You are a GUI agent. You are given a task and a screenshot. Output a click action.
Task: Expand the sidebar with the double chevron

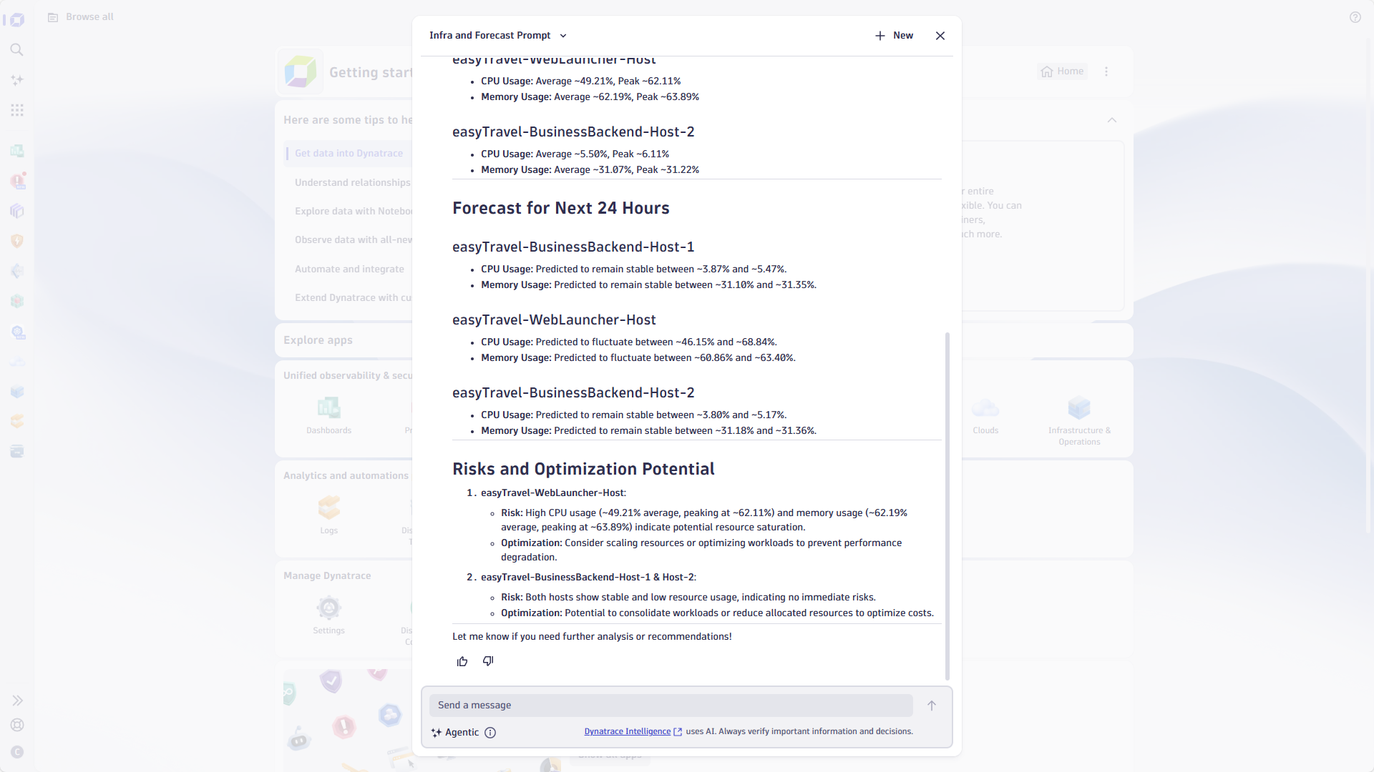coord(17,700)
